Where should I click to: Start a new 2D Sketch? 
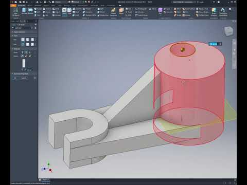point(15,12)
